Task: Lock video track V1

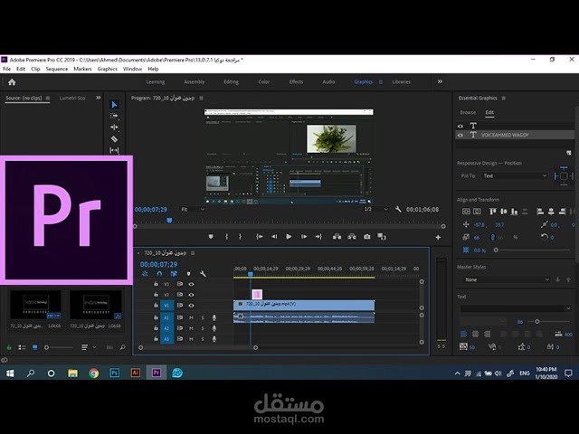Action: tap(156, 306)
